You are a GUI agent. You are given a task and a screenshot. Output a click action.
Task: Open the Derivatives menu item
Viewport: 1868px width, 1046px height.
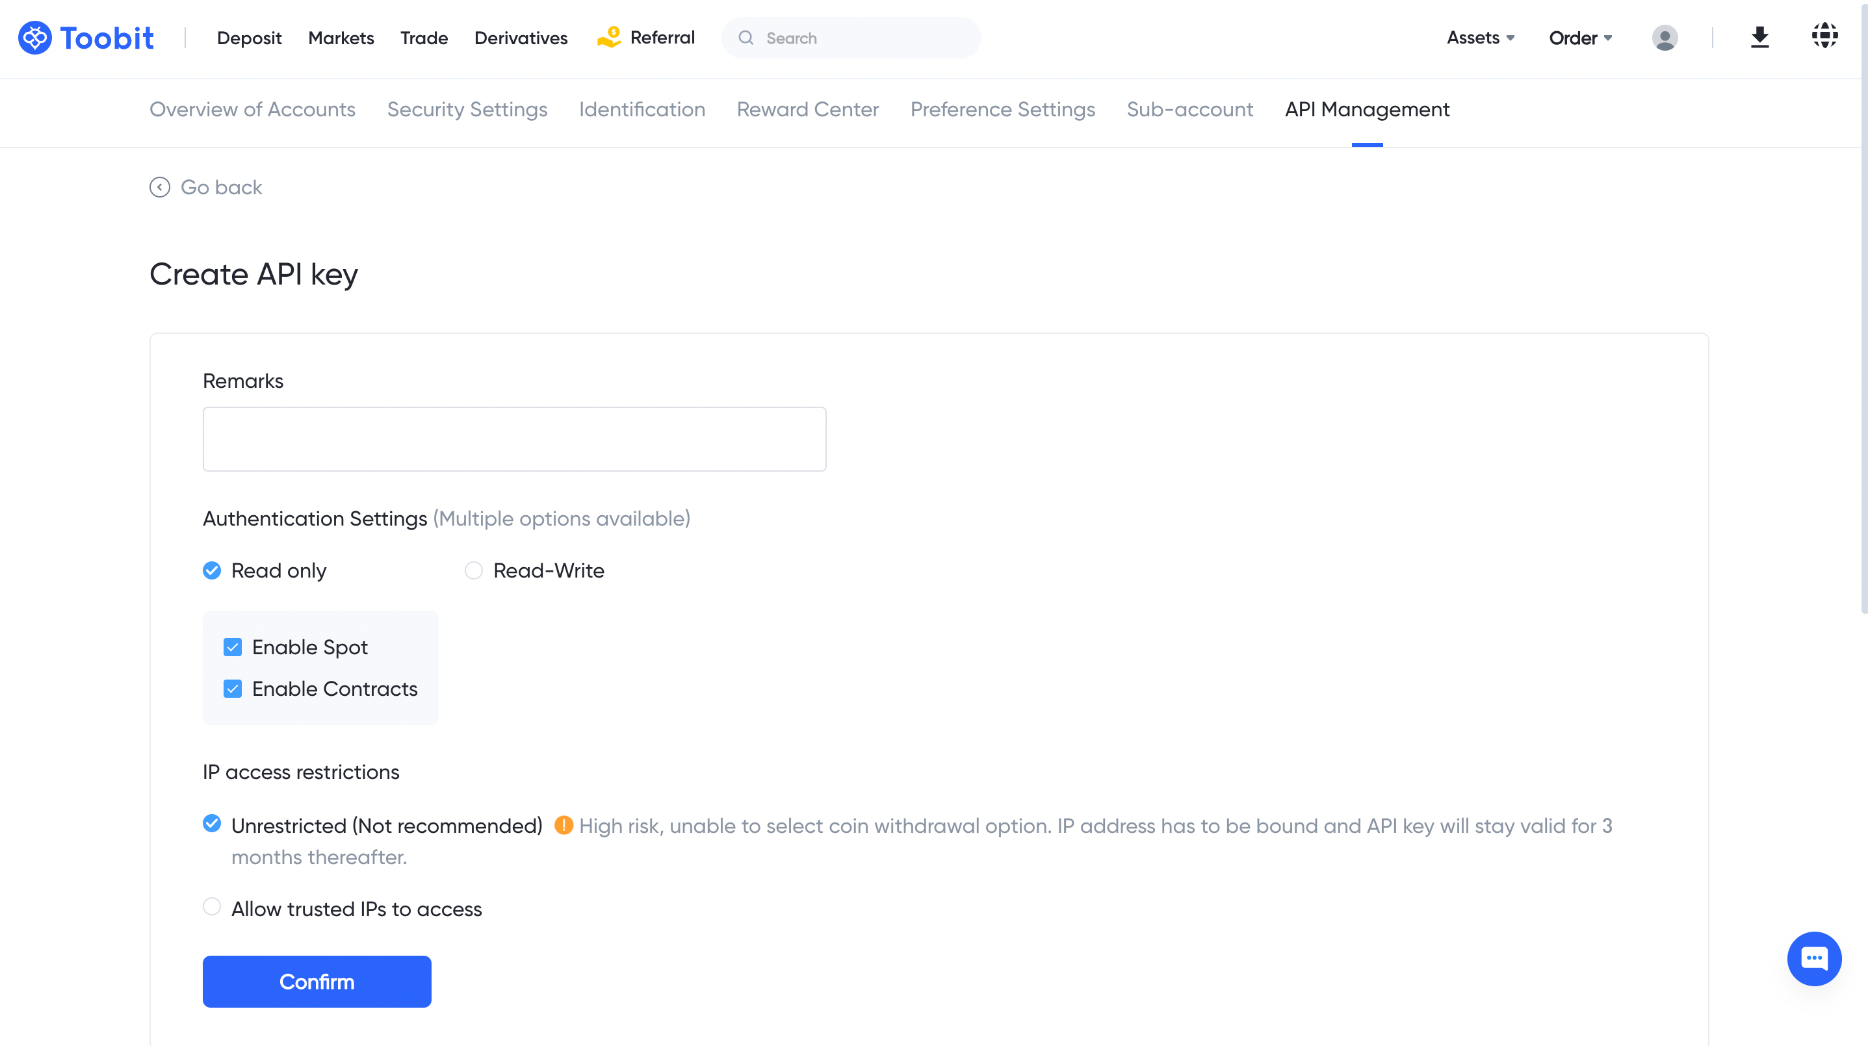521,38
